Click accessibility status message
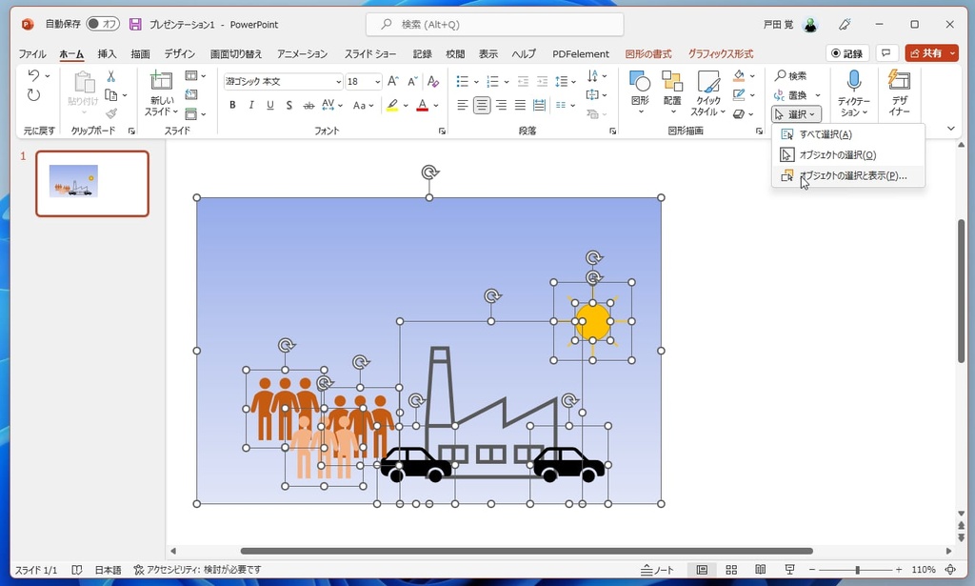 (x=198, y=569)
